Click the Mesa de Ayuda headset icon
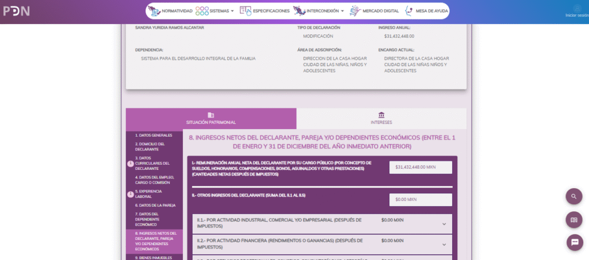The height and width of the screenshot is (260, 589). [409, 11]
